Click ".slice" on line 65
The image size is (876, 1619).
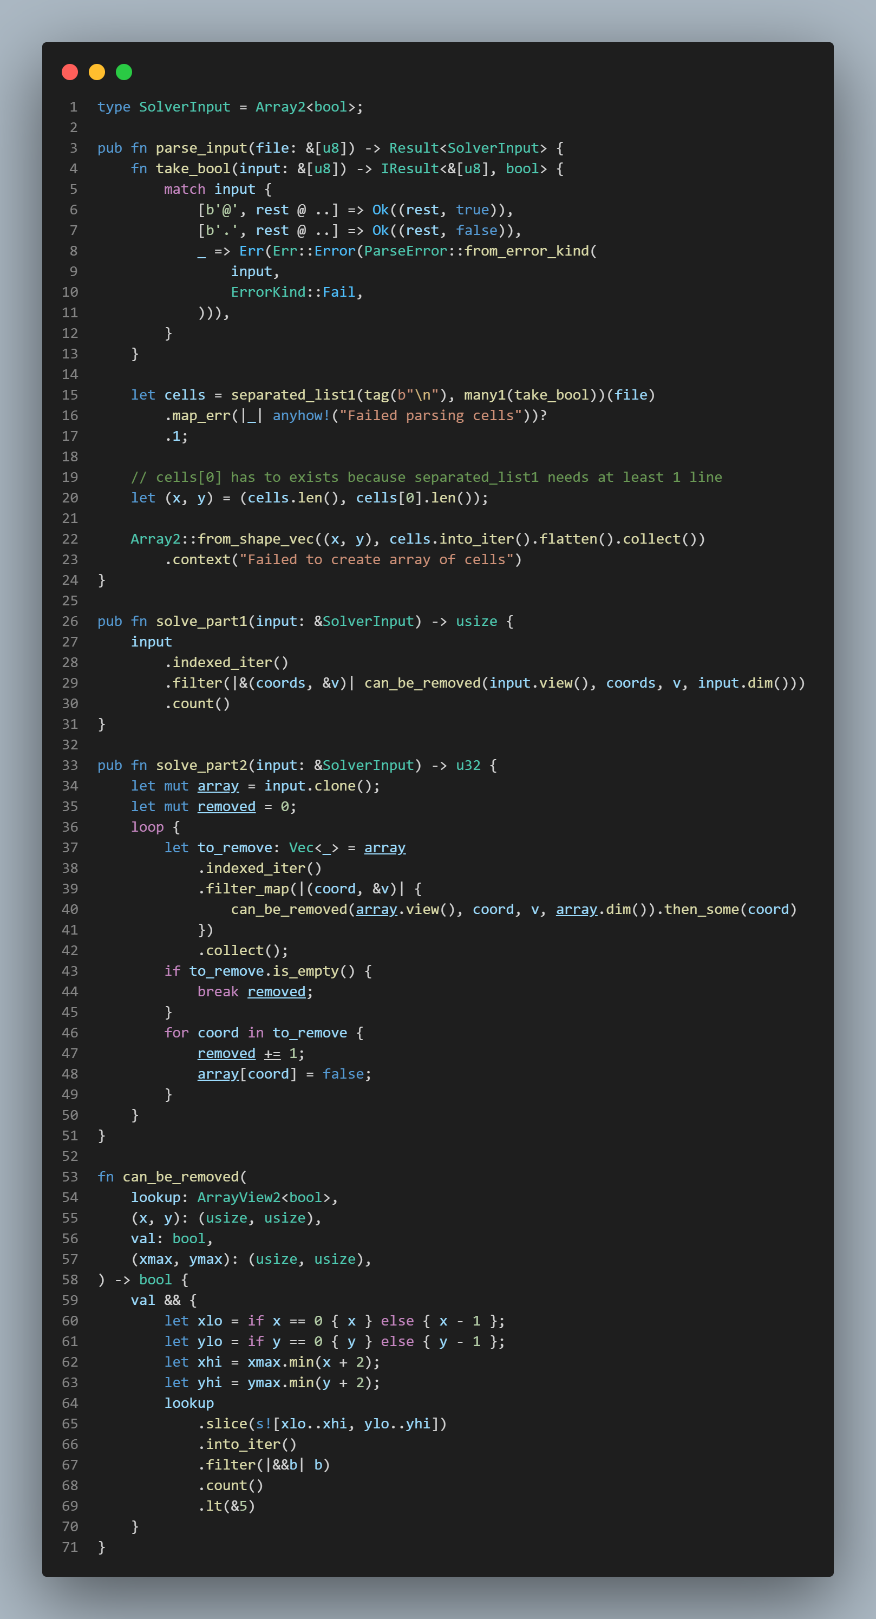click(x=223, y=1424)
